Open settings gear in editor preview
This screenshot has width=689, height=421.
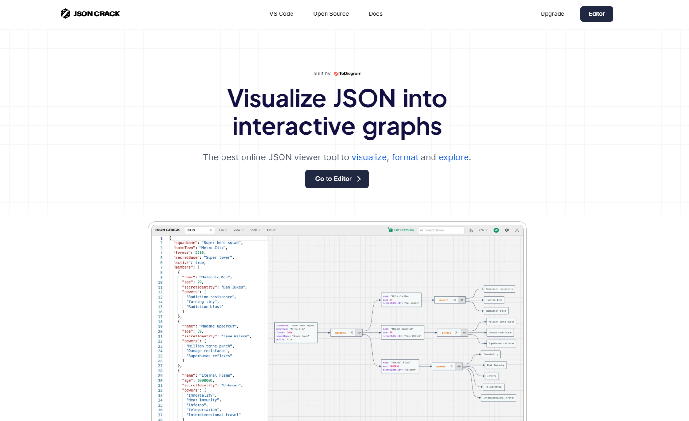[x=507, y=230]
